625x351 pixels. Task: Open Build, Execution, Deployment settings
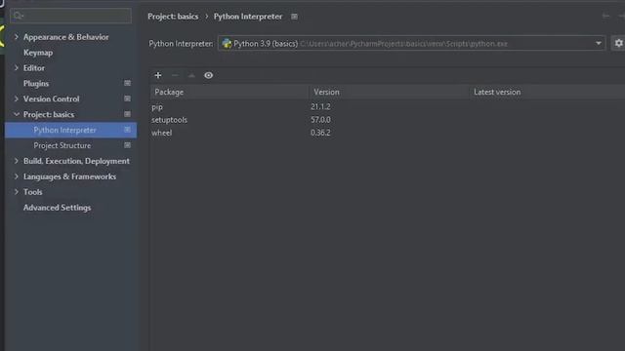[x=76, y=161]
